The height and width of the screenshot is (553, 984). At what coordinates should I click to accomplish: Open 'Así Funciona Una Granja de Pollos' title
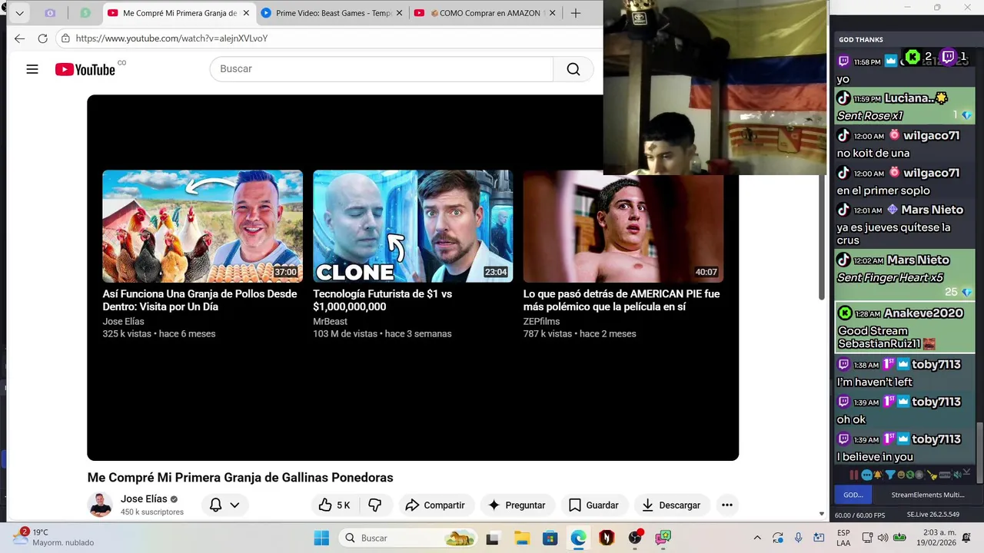pyautogui.click(x=200, y=300)
